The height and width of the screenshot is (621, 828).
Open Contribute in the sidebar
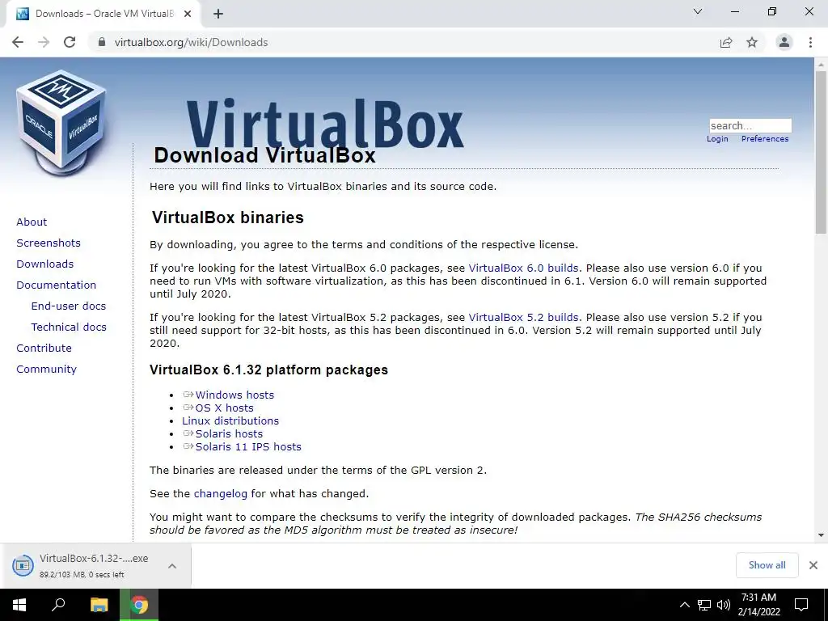pyautogui.click(x=44, y=349)
